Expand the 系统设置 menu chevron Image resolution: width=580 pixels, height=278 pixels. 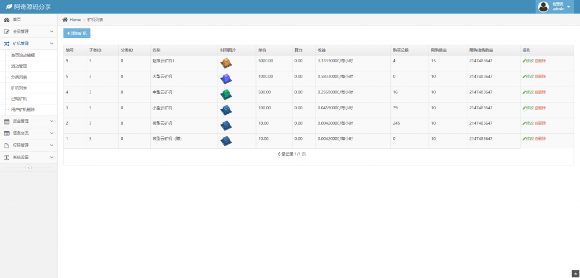pos(52,157)
